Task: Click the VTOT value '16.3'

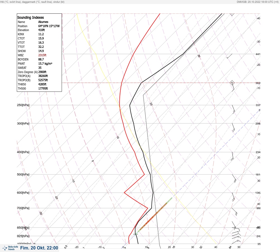Action: tap(41, 43)
